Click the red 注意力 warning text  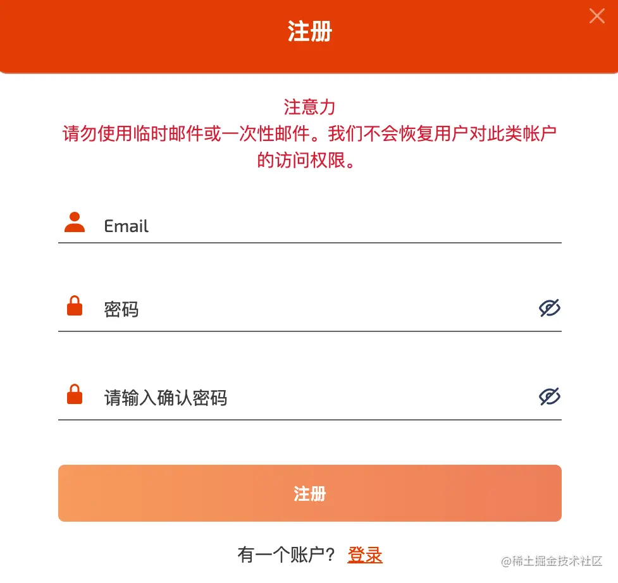[x=309, y=107]
